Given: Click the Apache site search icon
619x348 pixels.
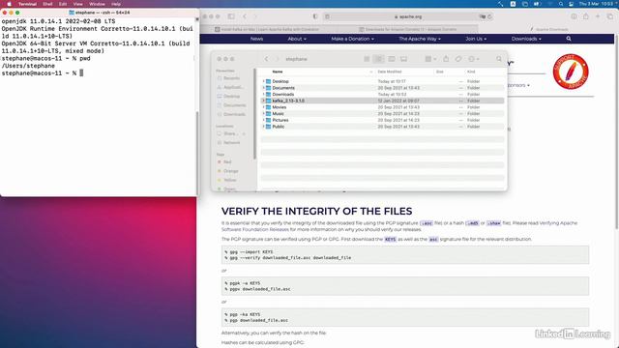Looking at the screenshot, I should (x=569, y=39).
